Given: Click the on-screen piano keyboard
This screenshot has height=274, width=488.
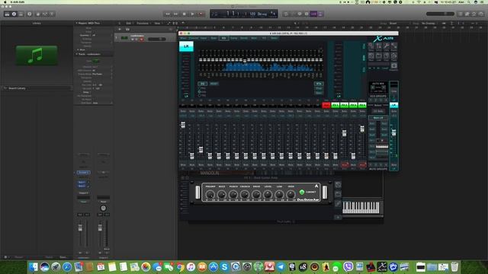Looking at the screenshot, I should (x=361, y=208).
